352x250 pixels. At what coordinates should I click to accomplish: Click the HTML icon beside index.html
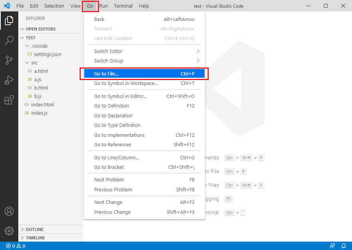[27, 104]
